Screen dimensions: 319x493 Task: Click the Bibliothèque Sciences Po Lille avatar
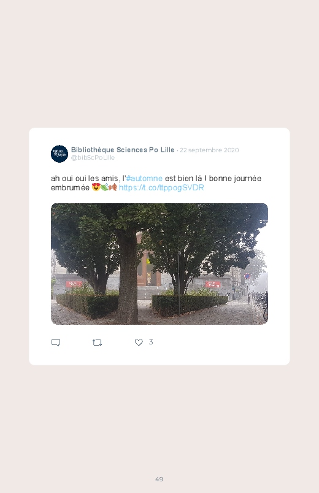pyautogui.click(x=60, y=153)
